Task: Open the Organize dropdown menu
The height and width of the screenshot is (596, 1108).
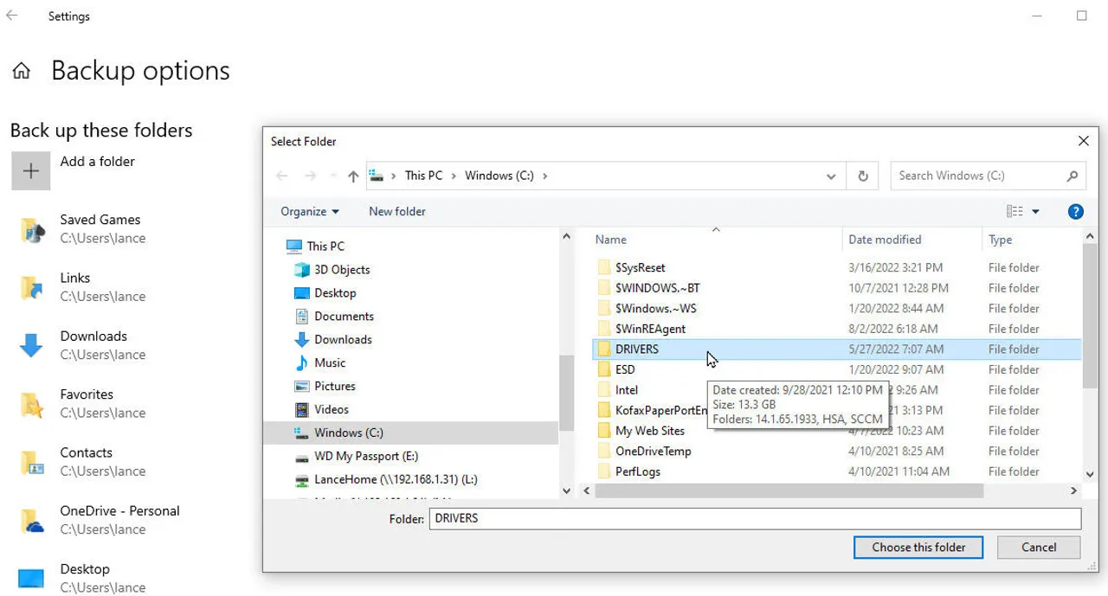Action: point(309,212)
